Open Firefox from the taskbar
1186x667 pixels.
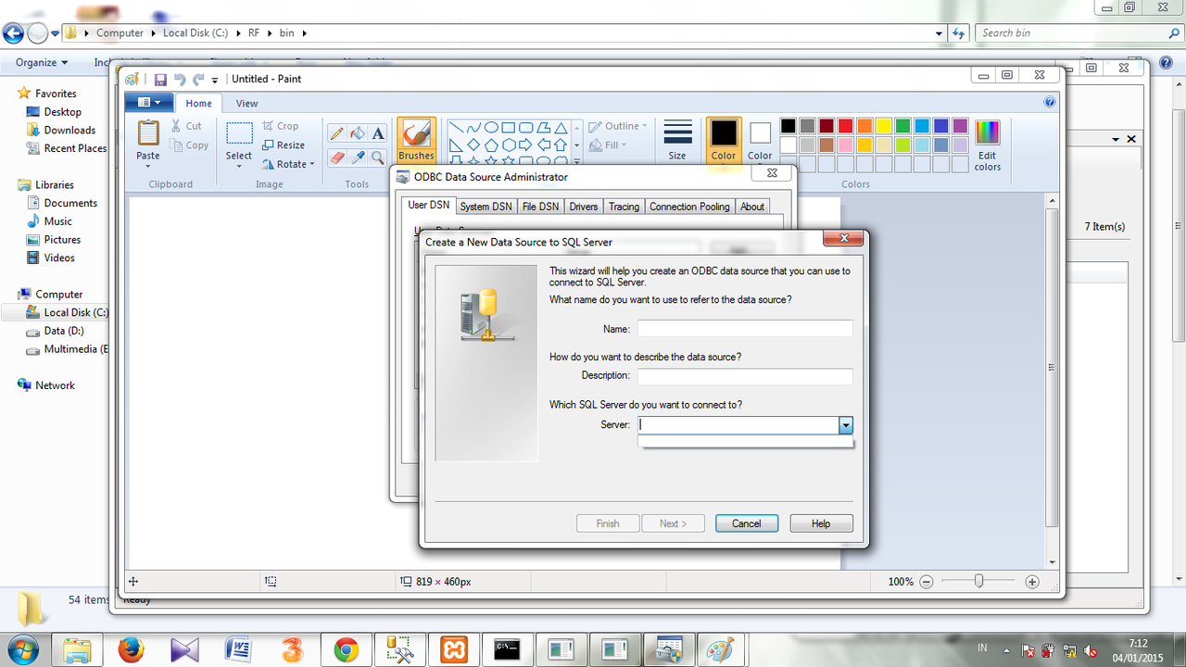click(x=132, y=649)
